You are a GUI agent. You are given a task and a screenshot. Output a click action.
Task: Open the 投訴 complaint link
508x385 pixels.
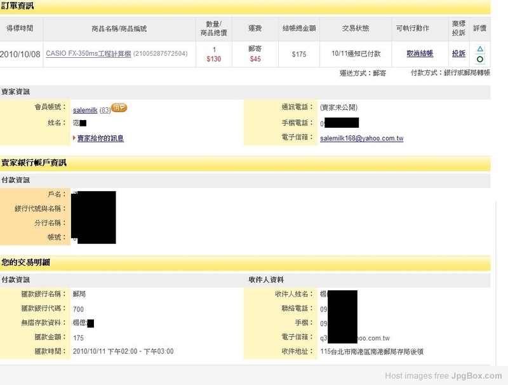click(x=458, y=53)
